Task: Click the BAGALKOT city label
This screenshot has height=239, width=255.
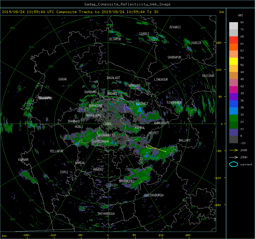Action: pos(113,78)
